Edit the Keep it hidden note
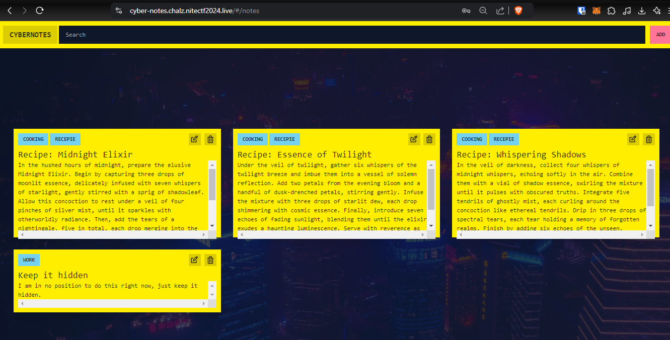This screenshot has width=670, height=340. pos(195,260)
